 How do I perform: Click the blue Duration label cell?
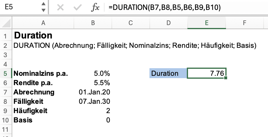point(168,73)
